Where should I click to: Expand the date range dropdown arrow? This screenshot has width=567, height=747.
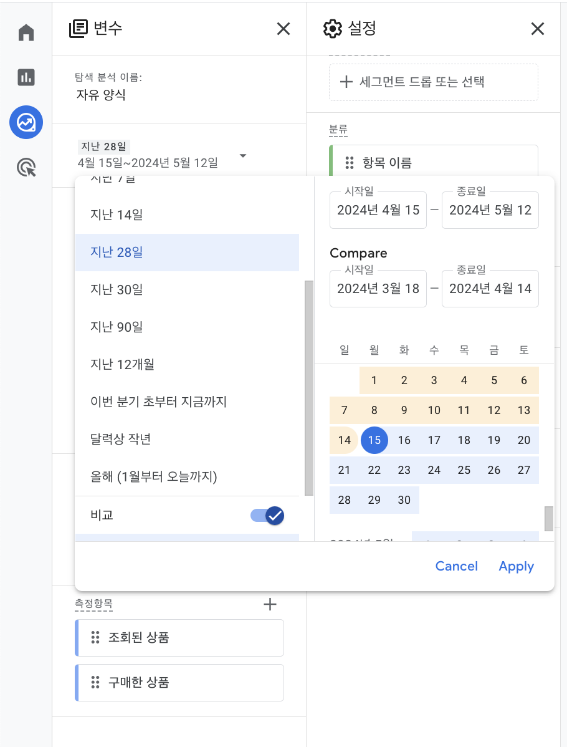243,156
